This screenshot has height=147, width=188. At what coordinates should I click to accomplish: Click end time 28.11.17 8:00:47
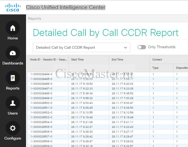pos(122,103)
